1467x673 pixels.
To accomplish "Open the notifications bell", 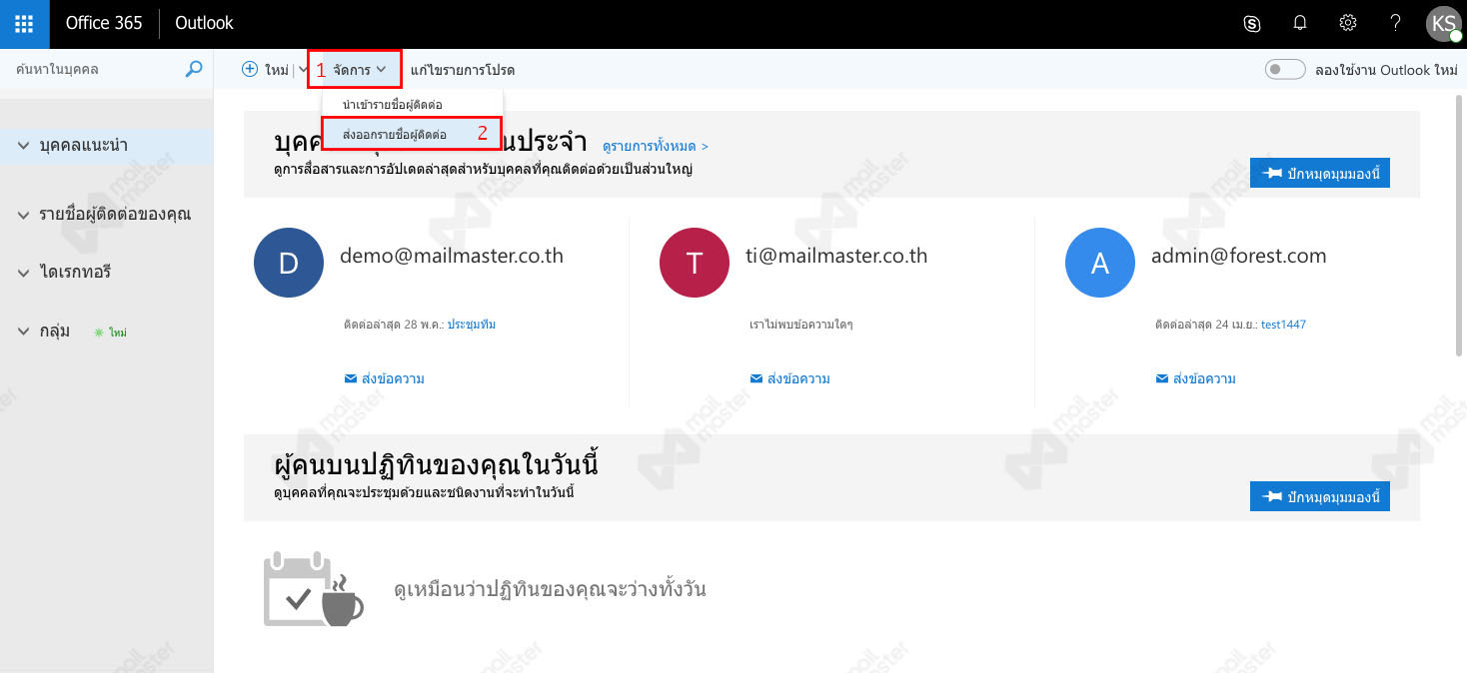I will point(1300,24).
